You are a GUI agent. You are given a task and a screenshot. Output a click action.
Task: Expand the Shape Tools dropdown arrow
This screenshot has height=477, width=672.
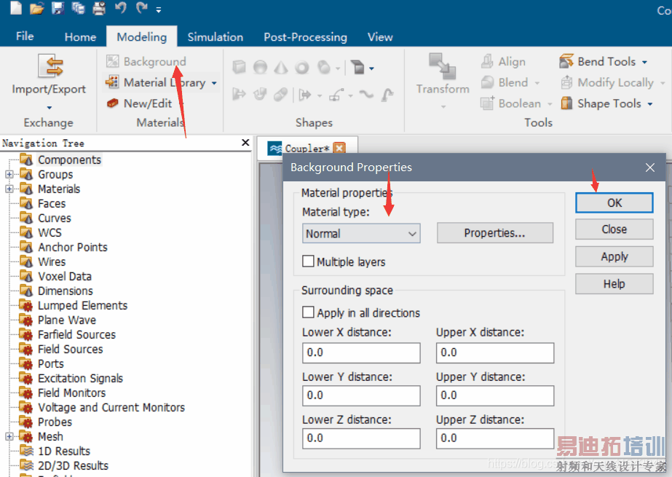650,104
